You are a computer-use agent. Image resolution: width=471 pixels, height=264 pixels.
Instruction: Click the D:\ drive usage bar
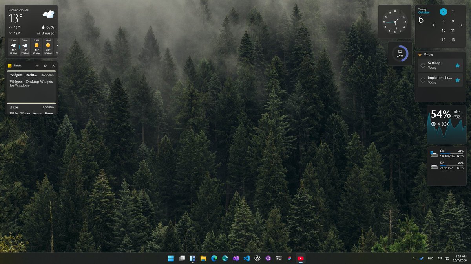(x=452, y=165)
